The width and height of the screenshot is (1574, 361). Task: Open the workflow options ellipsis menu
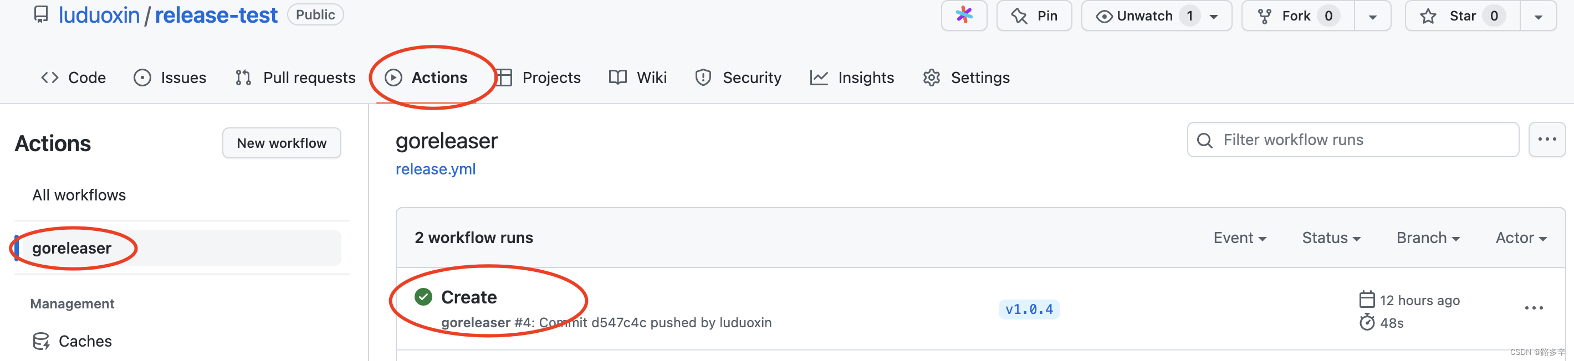click(1547, 140)
